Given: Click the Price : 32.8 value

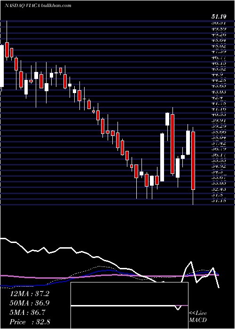Looking at the screenshot, I should 30,322.
